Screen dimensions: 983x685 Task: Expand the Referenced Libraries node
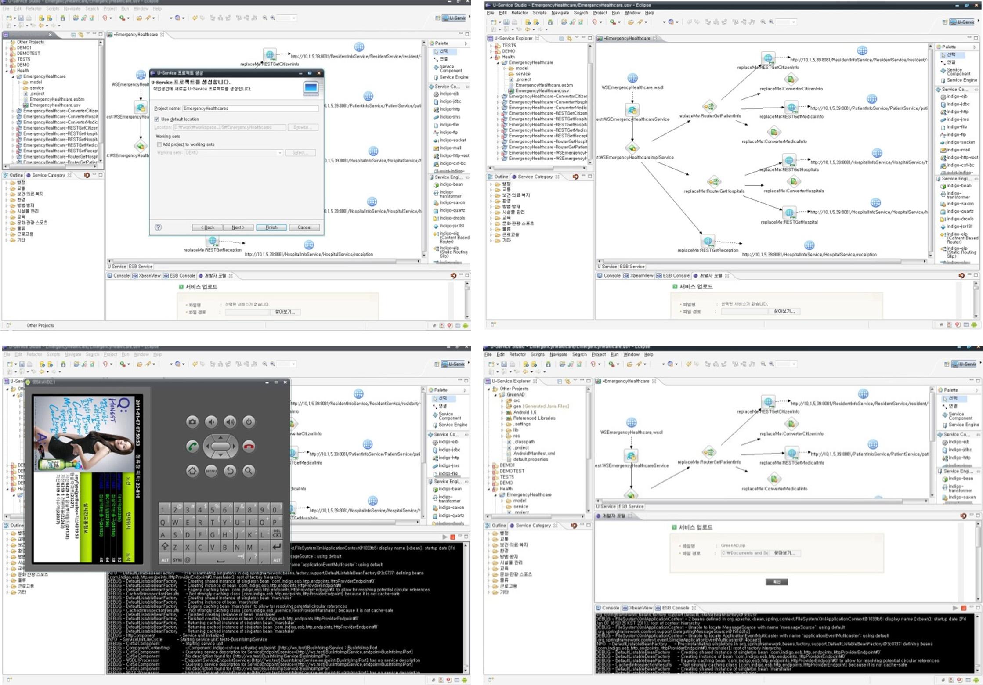[502, 418]
